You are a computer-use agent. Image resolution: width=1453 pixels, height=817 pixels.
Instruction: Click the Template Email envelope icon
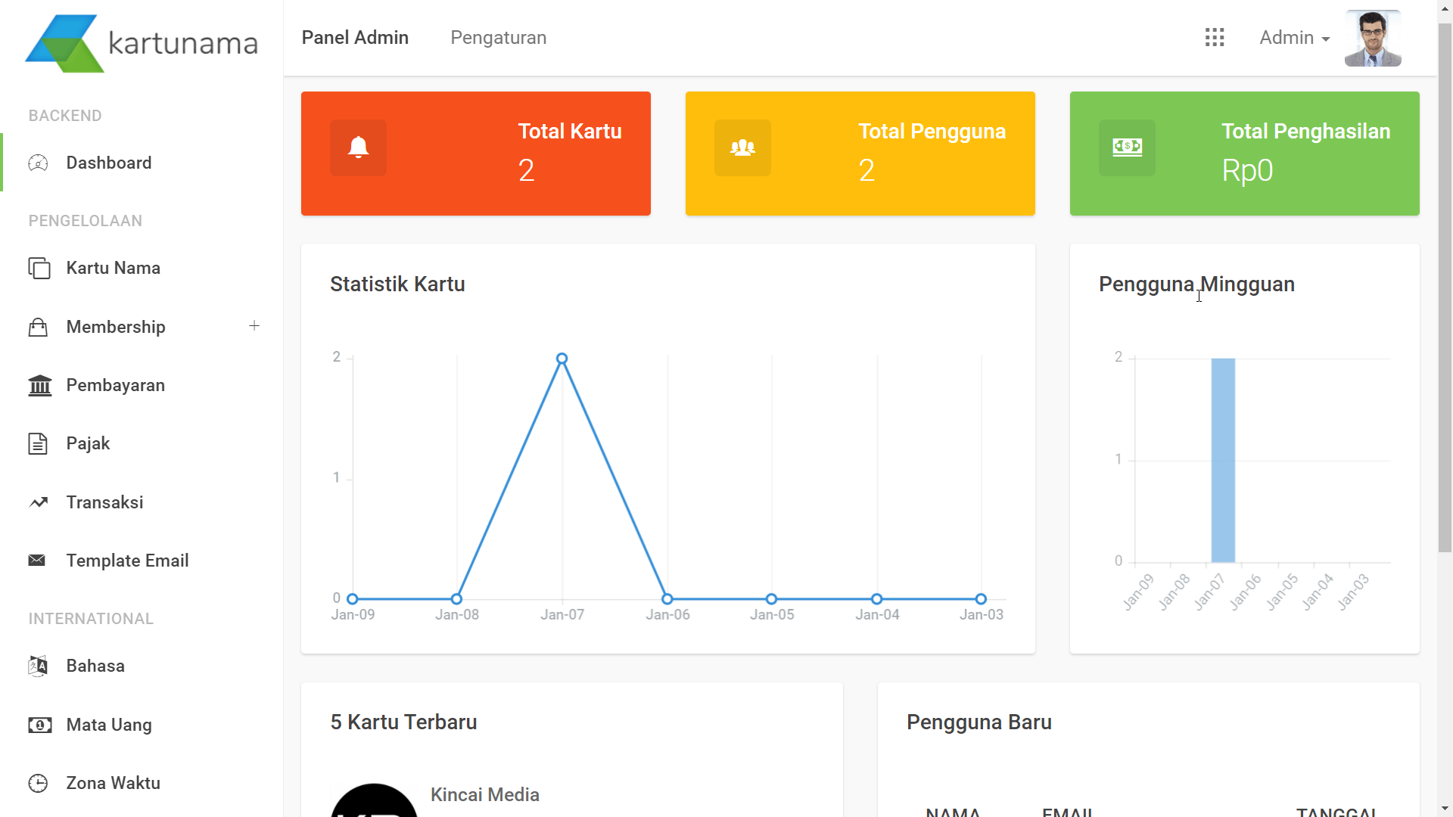[x=37, y=561]
